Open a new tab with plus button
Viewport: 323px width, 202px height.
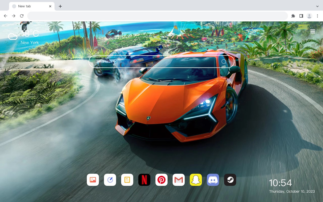click(x=60, y=6)
